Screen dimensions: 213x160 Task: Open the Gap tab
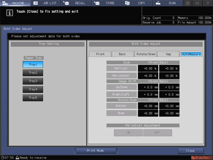point(169,54)
